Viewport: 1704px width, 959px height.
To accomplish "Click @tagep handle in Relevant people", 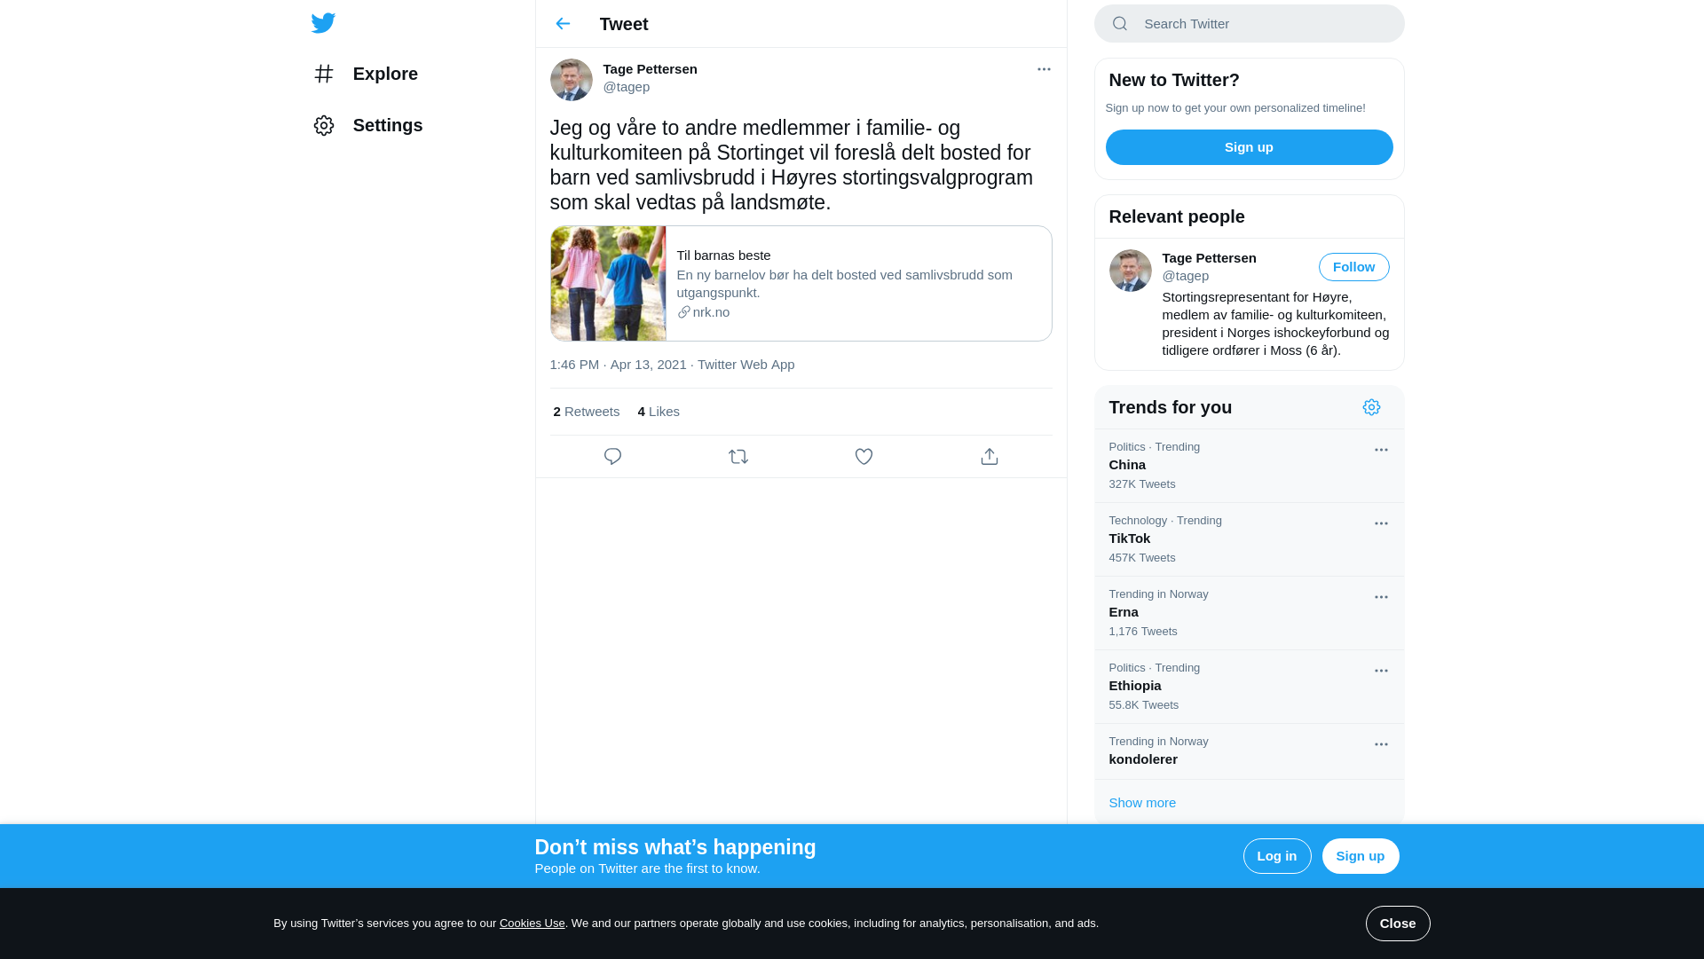I will [x=1185, y=276].
